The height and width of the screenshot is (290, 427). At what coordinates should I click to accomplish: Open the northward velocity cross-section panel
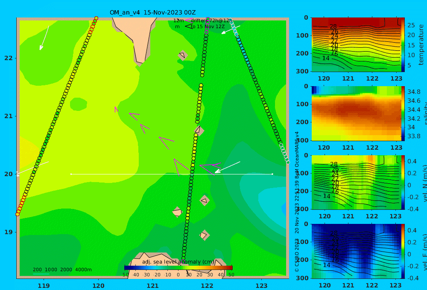pos(357,182)
